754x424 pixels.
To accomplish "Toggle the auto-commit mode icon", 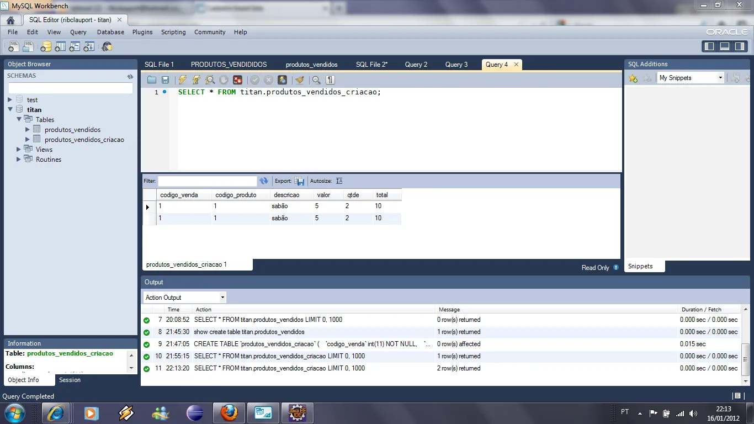I will (x=282, y=80).
